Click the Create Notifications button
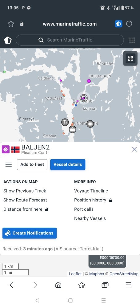The image size is (140, 308). [x=30, y=233]
